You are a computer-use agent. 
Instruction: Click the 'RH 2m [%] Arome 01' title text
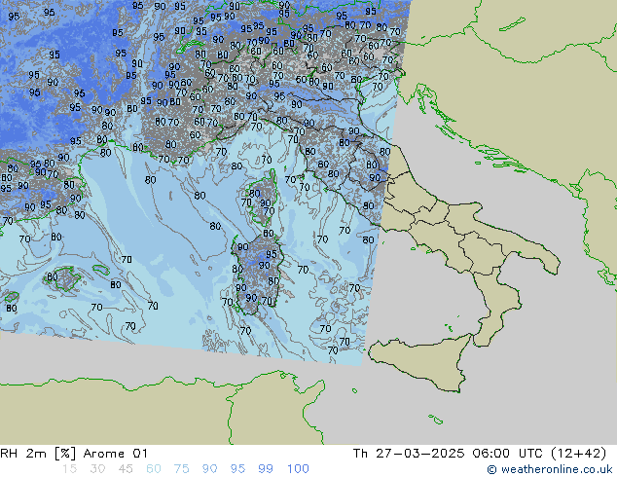coord(74,454)
